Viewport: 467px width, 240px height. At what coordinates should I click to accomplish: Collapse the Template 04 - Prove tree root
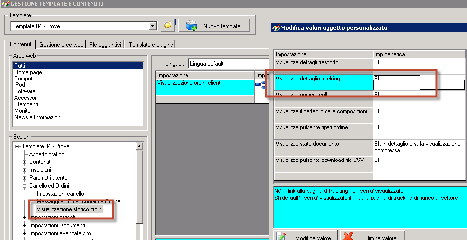(x=17, y=146)
